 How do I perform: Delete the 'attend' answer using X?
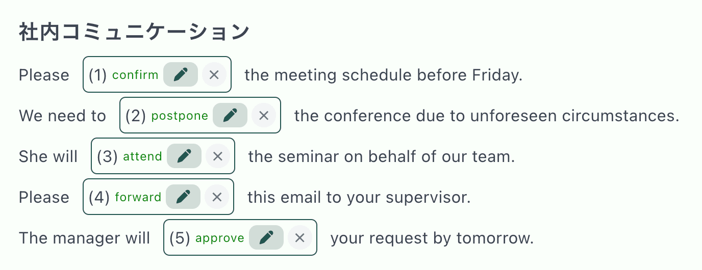218,156
